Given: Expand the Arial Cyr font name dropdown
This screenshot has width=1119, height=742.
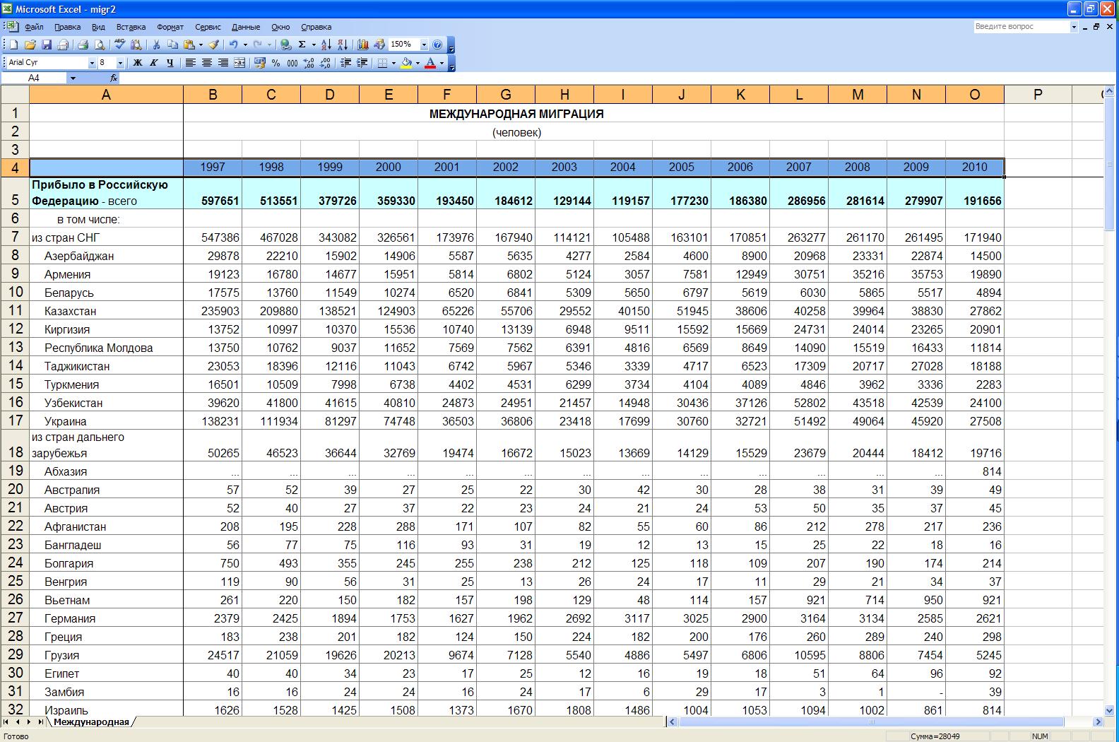Looking at the screenshot, I should [x=91, y=63].
